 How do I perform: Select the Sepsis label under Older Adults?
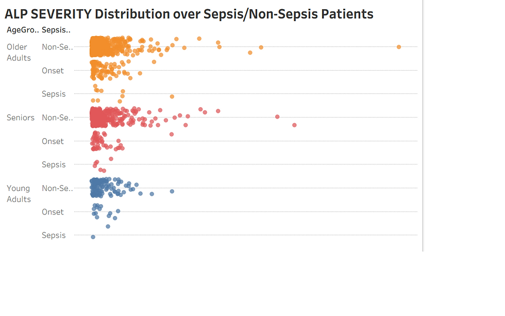coord(54,94)
